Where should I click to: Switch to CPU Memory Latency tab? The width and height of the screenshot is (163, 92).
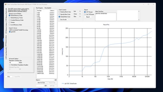pyautogui.click(x=6, y=28)
